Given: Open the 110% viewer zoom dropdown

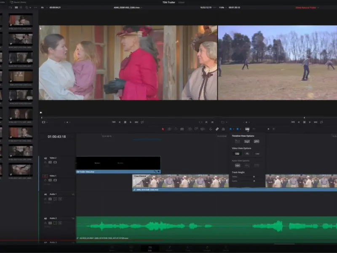Looking at the screenshot, I should pyautogui.click(x=223, y=8).
